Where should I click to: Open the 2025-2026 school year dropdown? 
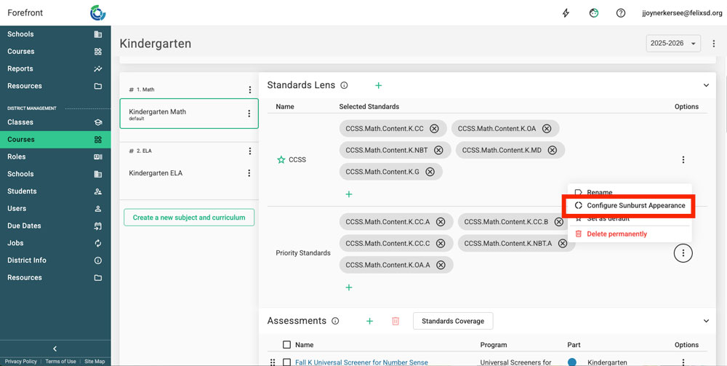point(673,44)
